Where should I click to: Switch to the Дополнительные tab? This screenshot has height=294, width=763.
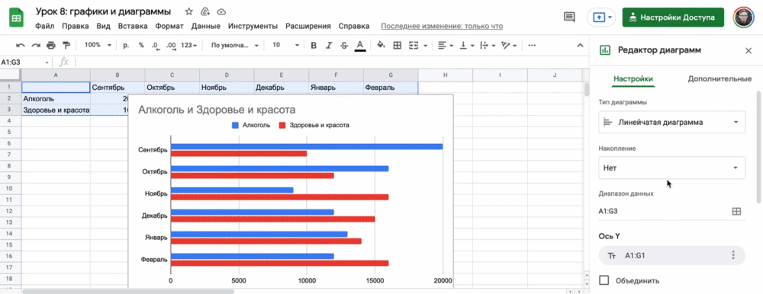720,78
